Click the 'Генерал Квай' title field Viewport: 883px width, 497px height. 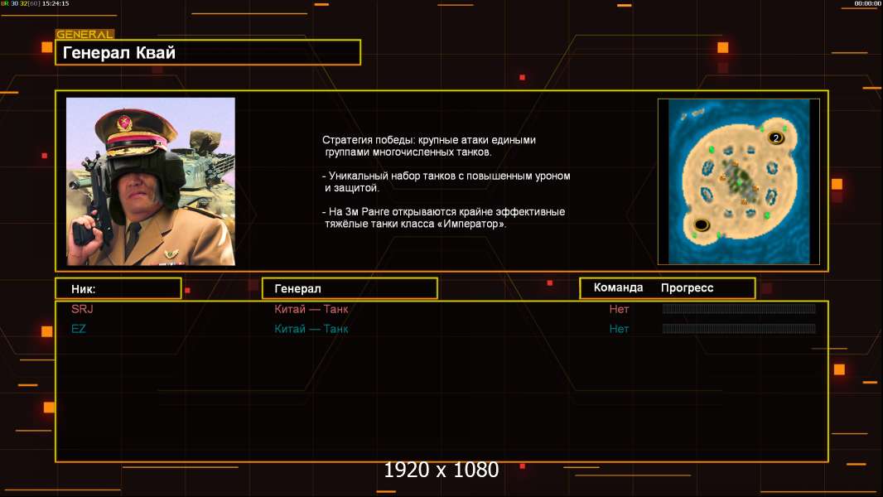208,52
